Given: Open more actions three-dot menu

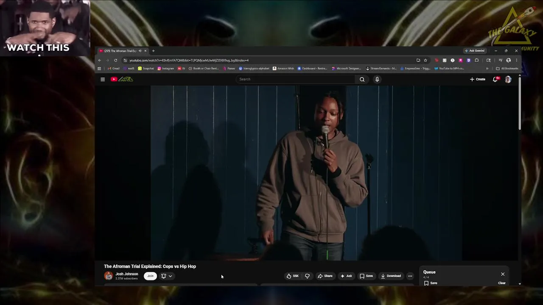Looking at the screenshot, I should 410,276.
